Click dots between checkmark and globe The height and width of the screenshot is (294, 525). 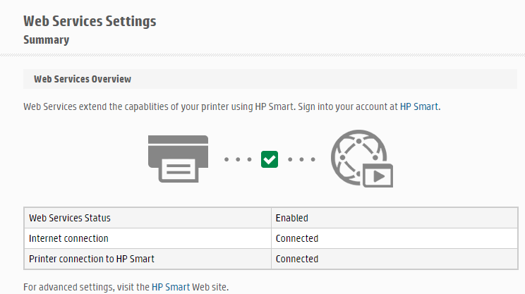301,159
